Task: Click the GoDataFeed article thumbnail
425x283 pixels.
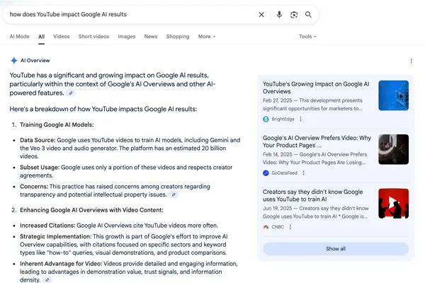Action: (x=394, y=149)
